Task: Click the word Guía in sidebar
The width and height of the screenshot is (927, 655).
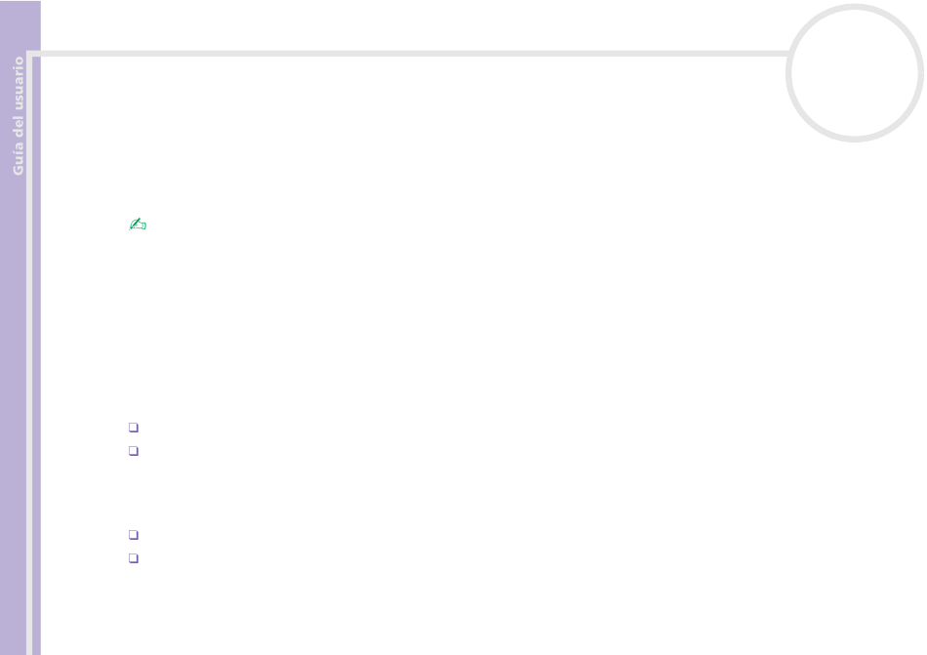Action: (x=19, y=158)
